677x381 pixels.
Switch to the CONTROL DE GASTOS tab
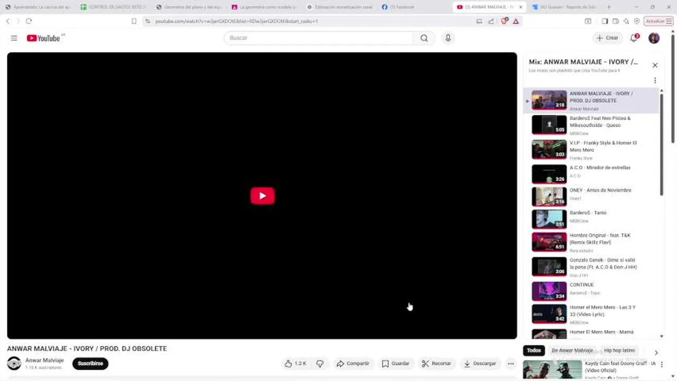[114, 7]
